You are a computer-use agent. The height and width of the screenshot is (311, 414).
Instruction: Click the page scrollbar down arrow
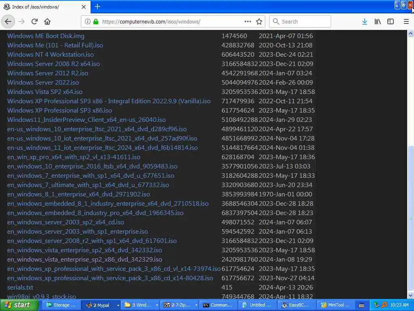point(410,295)
